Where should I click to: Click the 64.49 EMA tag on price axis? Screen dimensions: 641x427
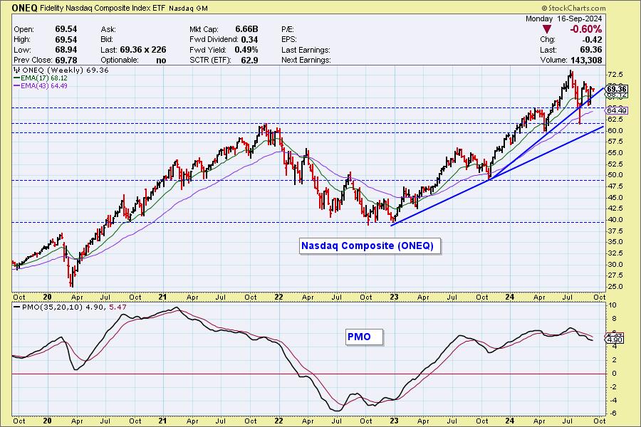pyautogui.click(x=617, y=111)
